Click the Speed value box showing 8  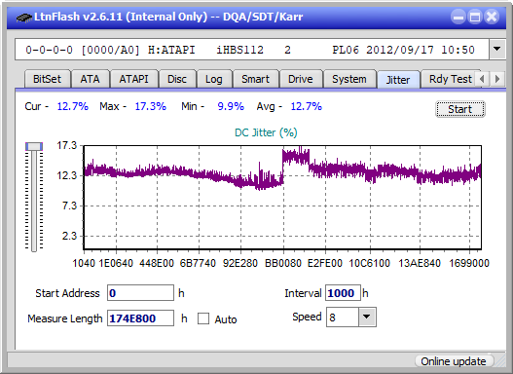343,318
